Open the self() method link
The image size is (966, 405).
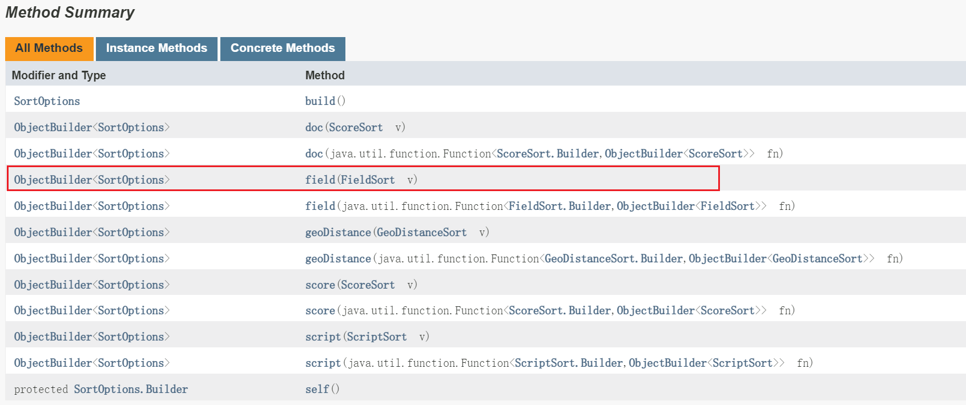click(x=317, y=389)
